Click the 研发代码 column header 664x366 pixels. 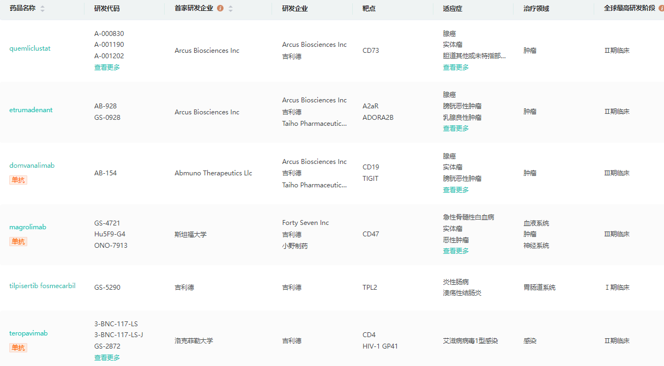coord(107,9)
